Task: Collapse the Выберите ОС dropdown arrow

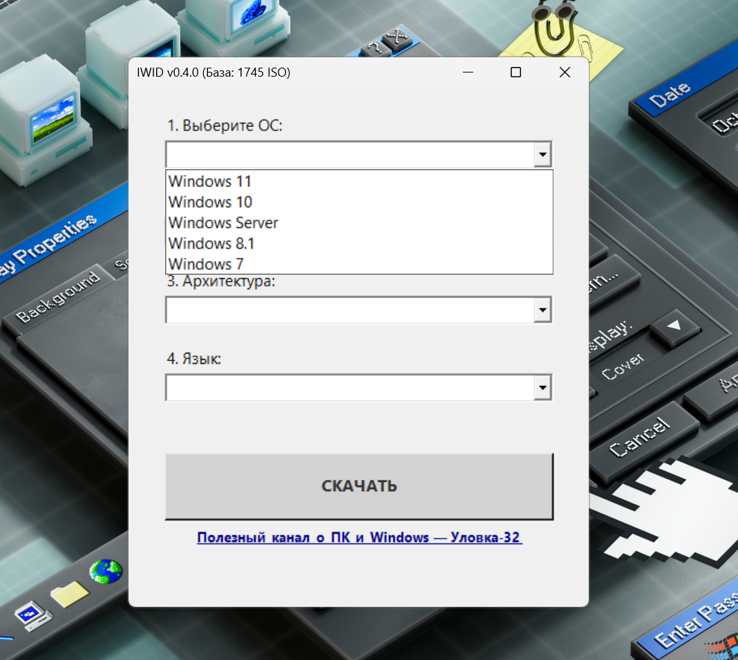Action: (x=543, y=154)
